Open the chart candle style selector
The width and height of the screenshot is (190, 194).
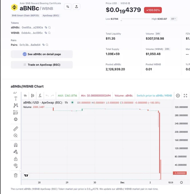tap(33, 96)
